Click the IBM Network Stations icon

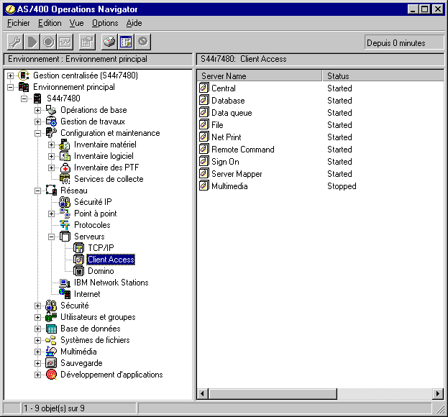[x=65, y=283]
